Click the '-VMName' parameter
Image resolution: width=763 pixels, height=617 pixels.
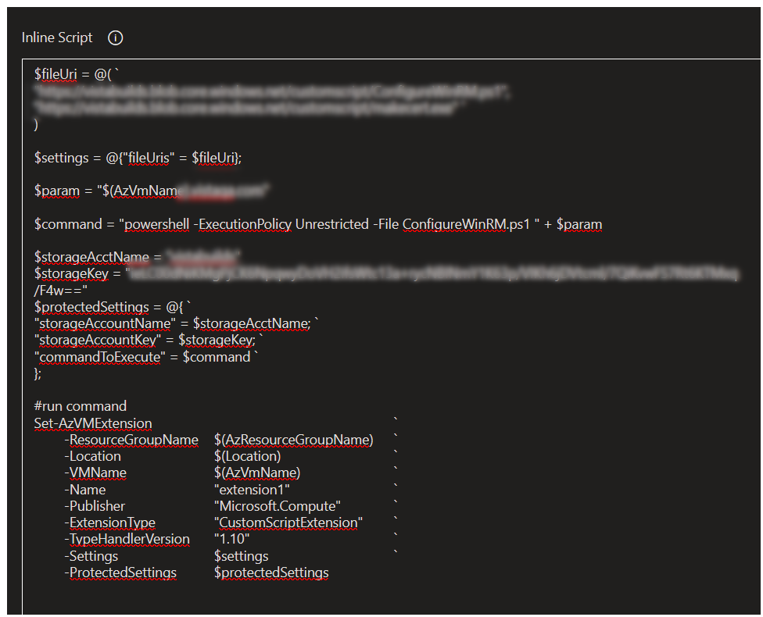(95, 473)
